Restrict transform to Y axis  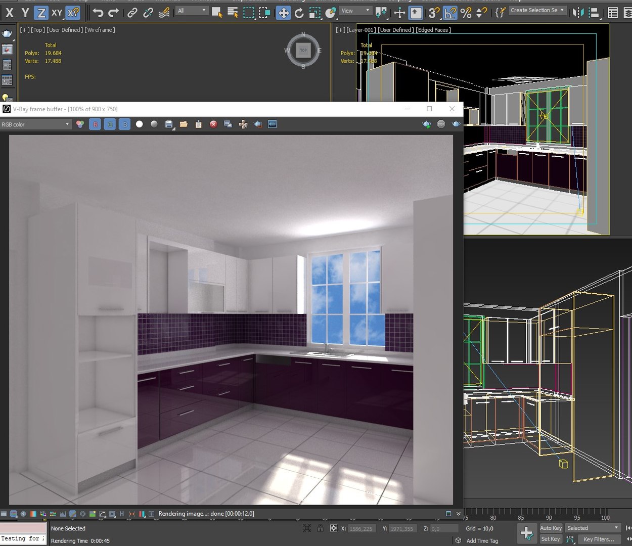pos(25,13)
